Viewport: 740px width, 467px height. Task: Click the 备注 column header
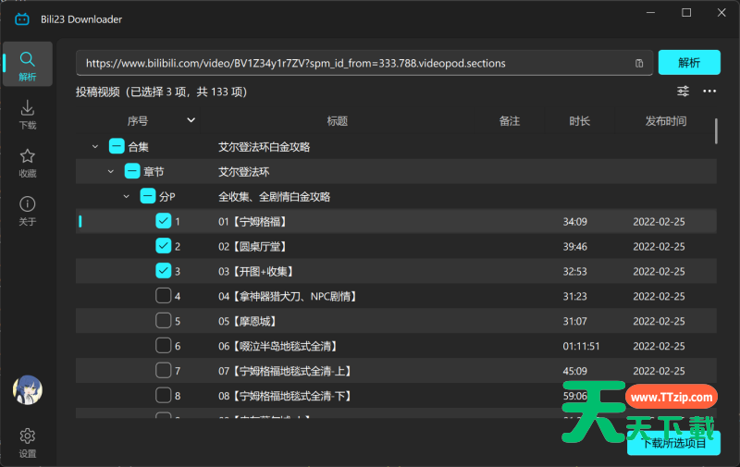(510, 121)
